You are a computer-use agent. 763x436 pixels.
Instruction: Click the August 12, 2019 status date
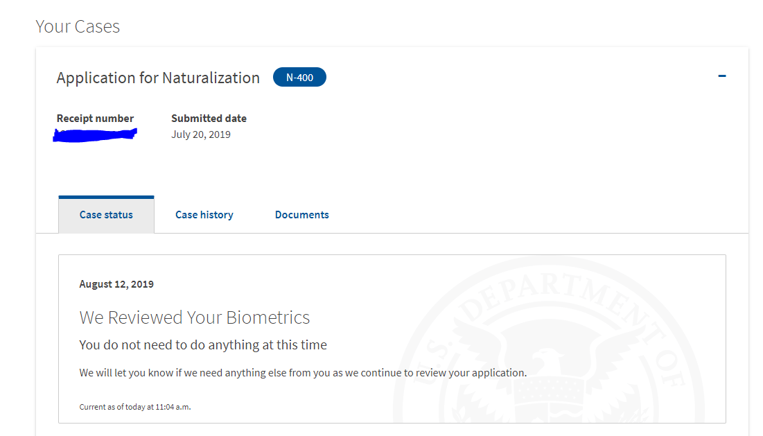tap(116, 284)
